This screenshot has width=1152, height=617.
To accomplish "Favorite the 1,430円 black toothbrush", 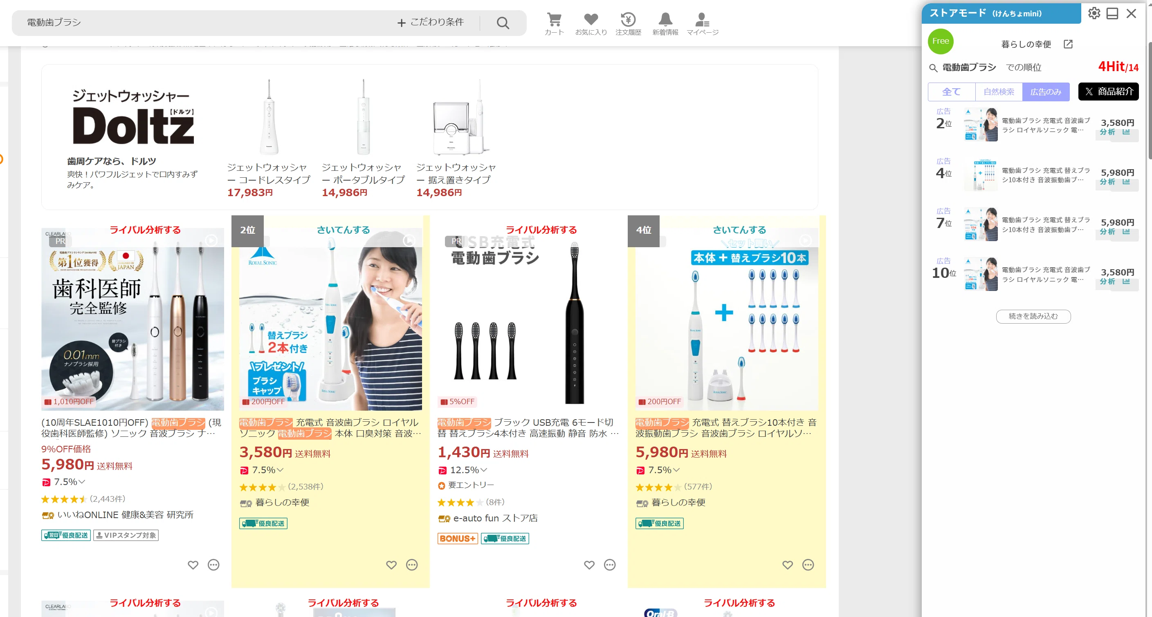I will (x=589, y=565).
